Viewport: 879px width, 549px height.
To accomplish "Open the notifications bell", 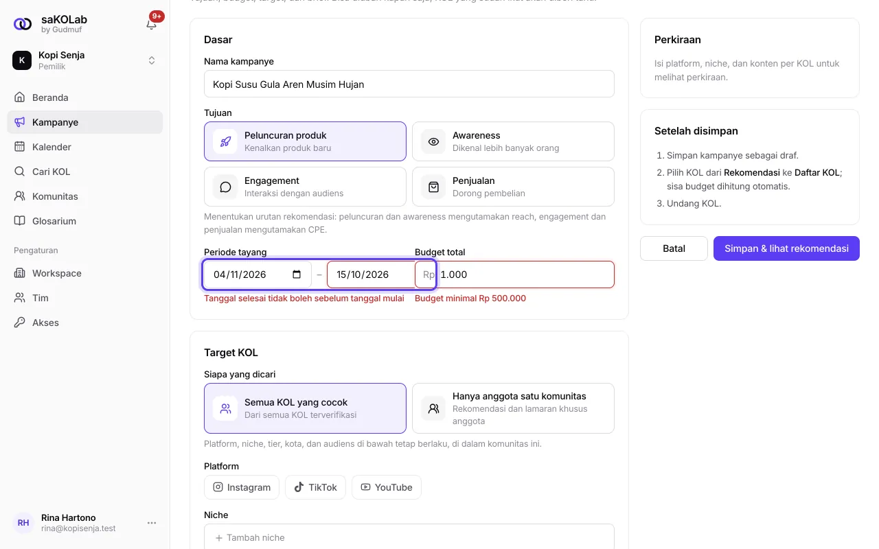I will (x=152, y=24).
